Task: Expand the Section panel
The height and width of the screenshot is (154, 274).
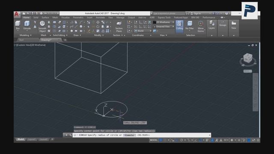Action: click(x=118, y=35)
